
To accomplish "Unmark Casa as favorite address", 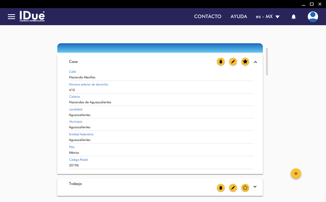I will 245,62.
